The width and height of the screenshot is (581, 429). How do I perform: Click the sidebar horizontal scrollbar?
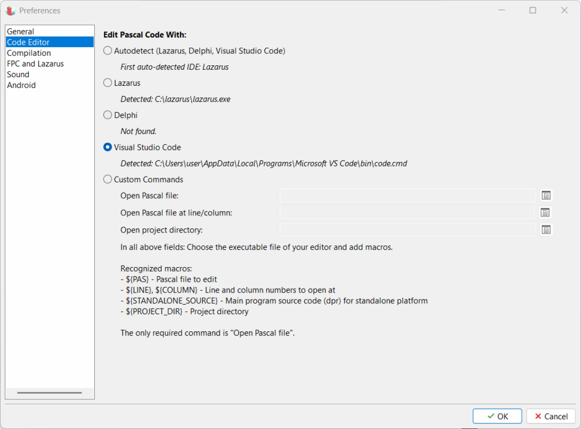point(49,393)
